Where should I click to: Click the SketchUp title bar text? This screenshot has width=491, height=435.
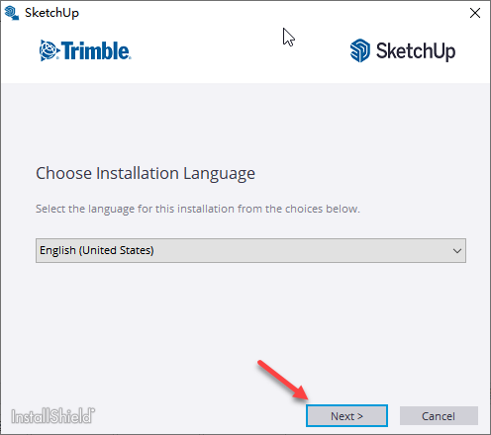(x=51, y=13)
